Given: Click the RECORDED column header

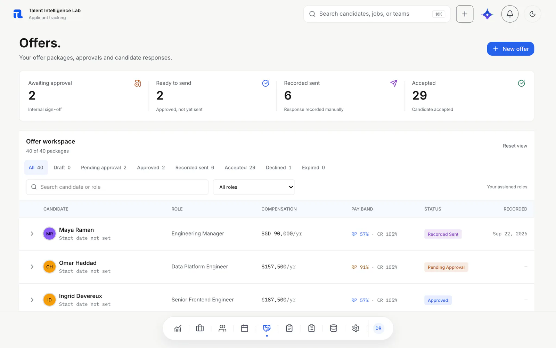Looking at the screenshot, I should pyautogui.click(x=515, y=209).
